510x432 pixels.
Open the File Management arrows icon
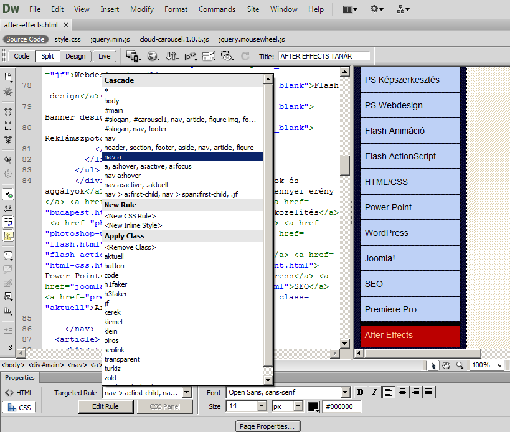(x=172, y=56)
